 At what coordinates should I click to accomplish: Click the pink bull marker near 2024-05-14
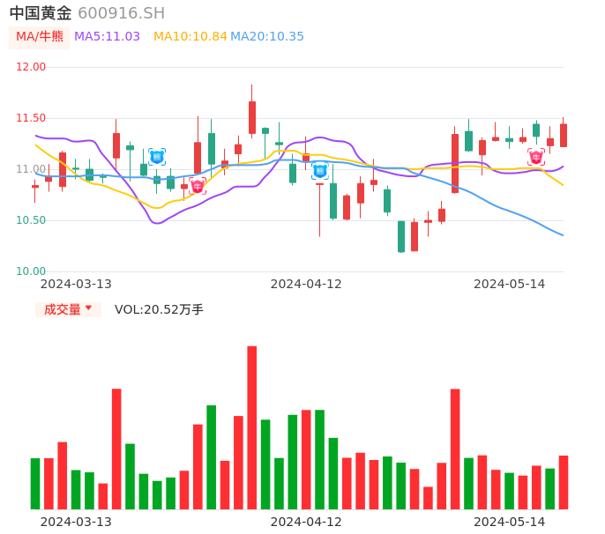coord(536,157)
